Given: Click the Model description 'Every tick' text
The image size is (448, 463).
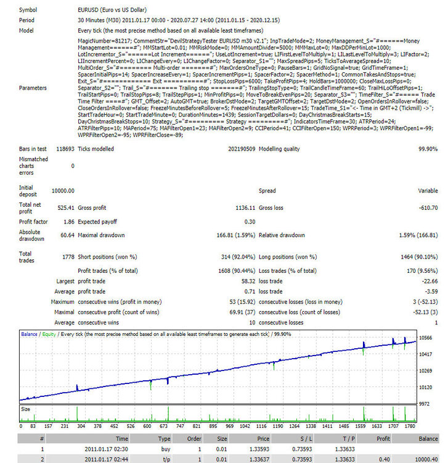Looking at the screenshot, I should (x=170, y=30).
